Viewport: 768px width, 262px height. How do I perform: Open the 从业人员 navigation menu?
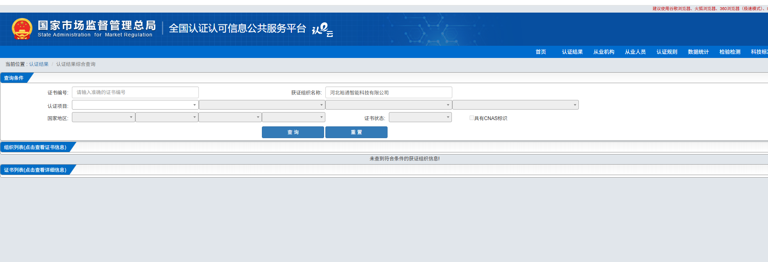pos(635,52)
